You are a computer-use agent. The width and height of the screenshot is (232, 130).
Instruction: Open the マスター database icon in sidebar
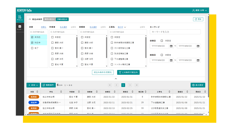click(x=20, y=28)
